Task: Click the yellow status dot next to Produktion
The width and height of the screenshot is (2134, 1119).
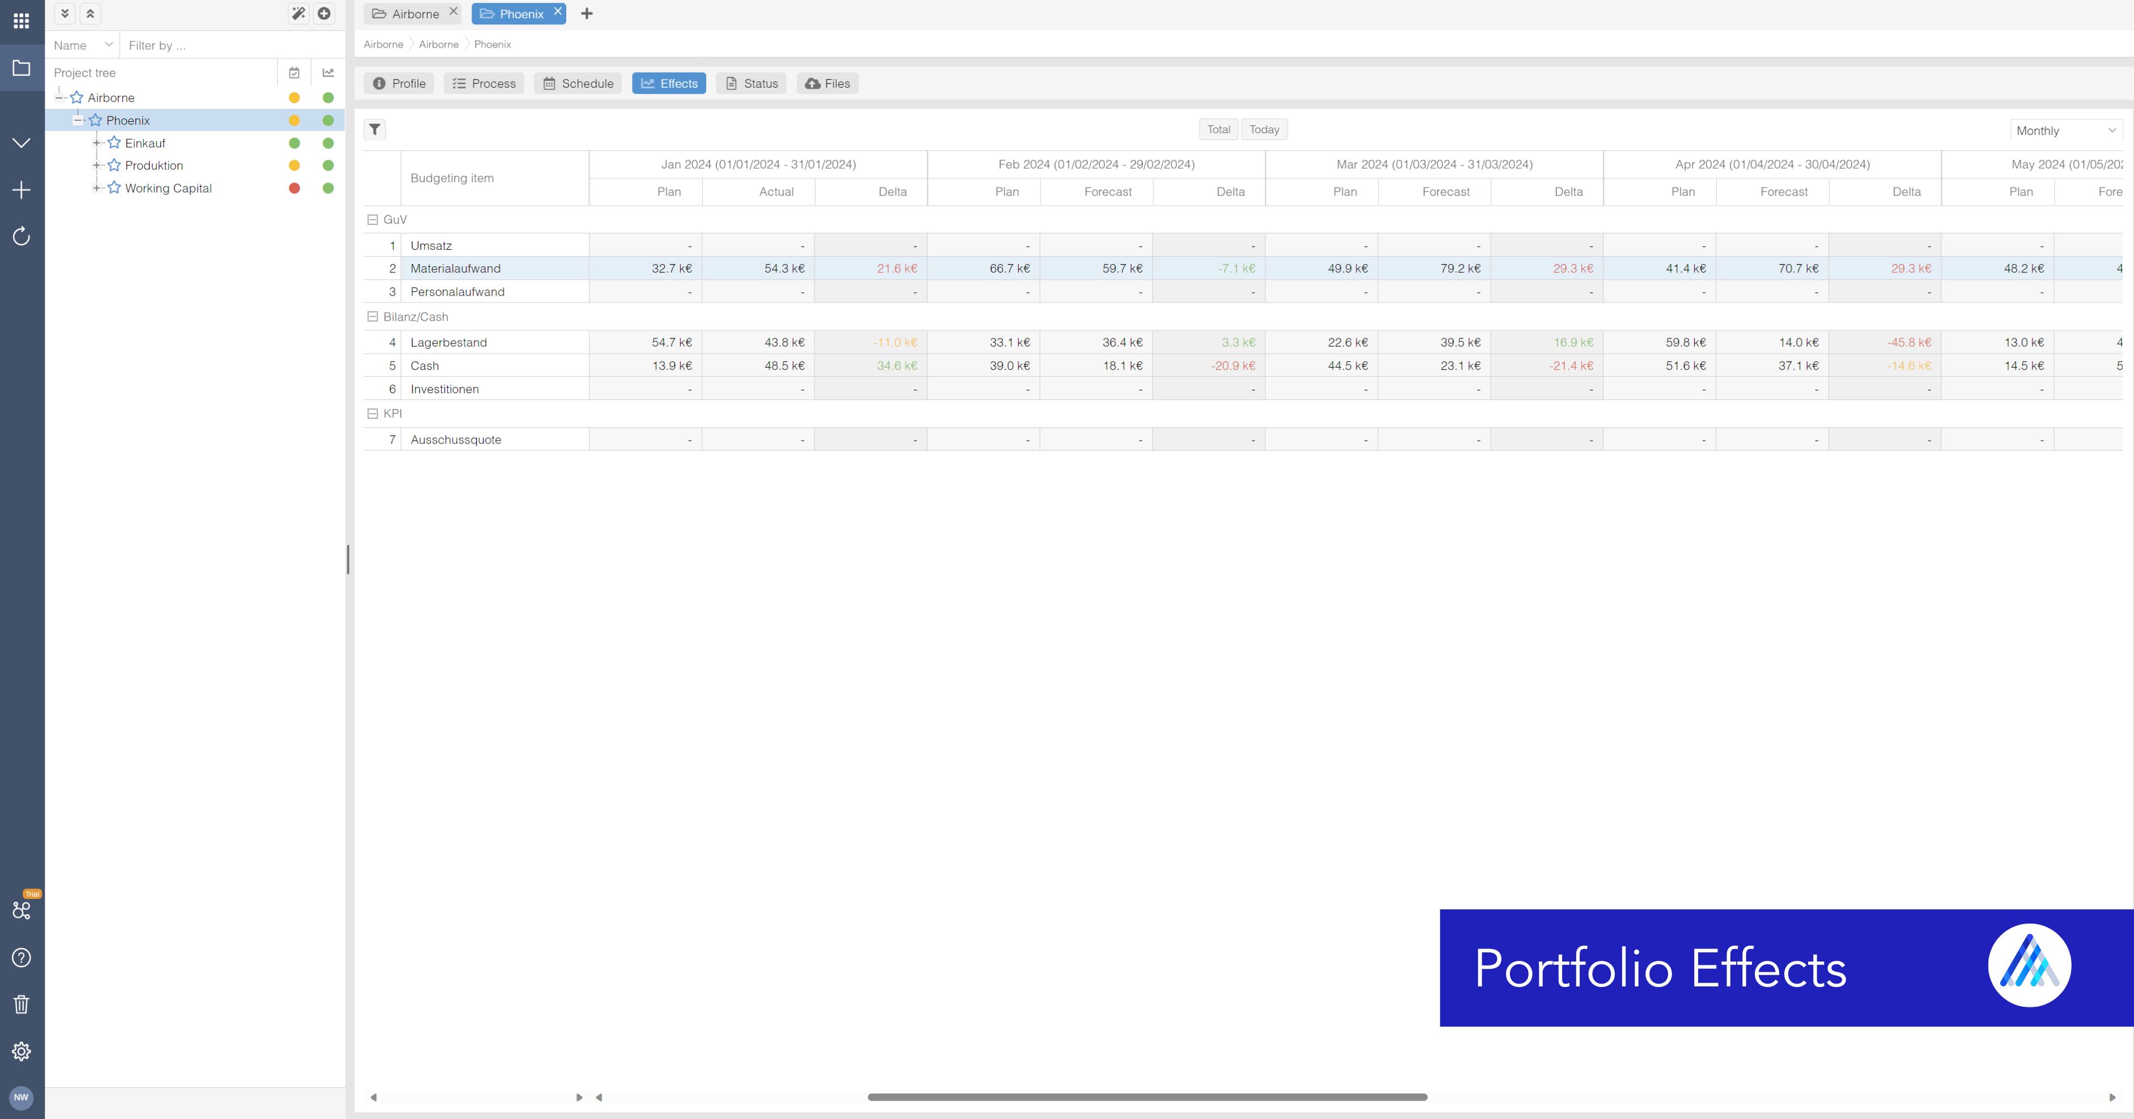Action: click(x=294, y=165)
